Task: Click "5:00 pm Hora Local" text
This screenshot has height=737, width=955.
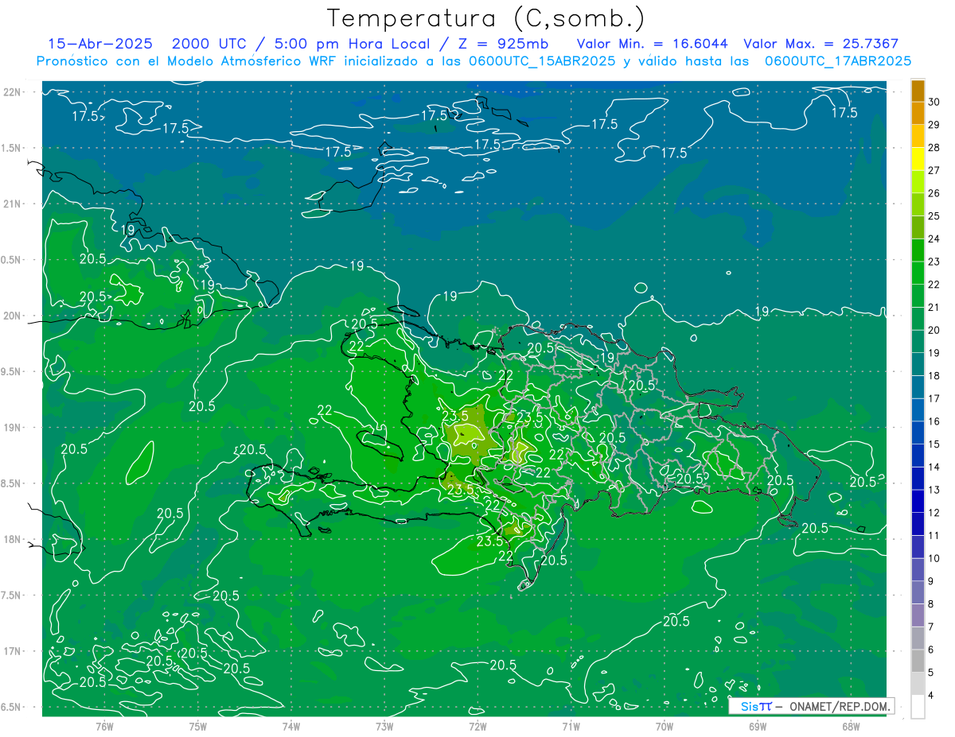Action: [353, 44]
